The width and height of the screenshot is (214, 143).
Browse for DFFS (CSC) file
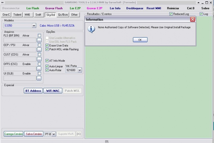(39, 69)
